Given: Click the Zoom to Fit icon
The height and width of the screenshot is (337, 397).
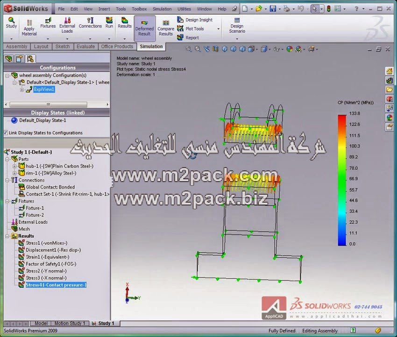Looking at the screenshot, I should click(x=188, y=49).
